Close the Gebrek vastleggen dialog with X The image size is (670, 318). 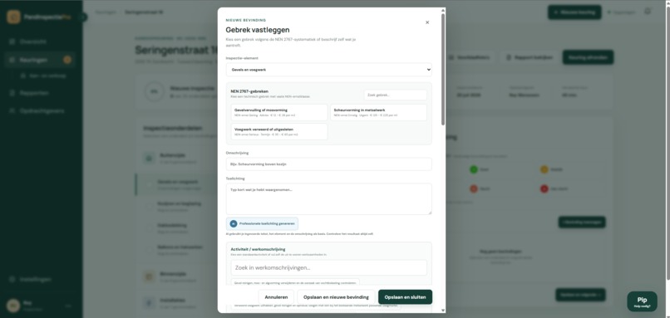[427, 22]
